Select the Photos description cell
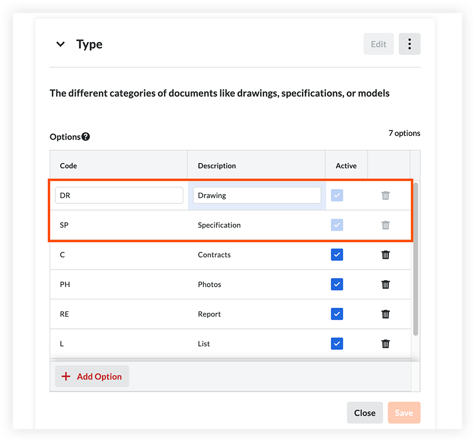Screen dimensions: 475x442 [257, 285]
